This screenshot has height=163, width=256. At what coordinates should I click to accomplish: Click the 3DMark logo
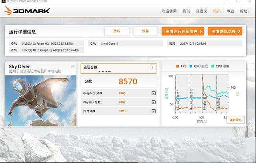pos(27,11)
